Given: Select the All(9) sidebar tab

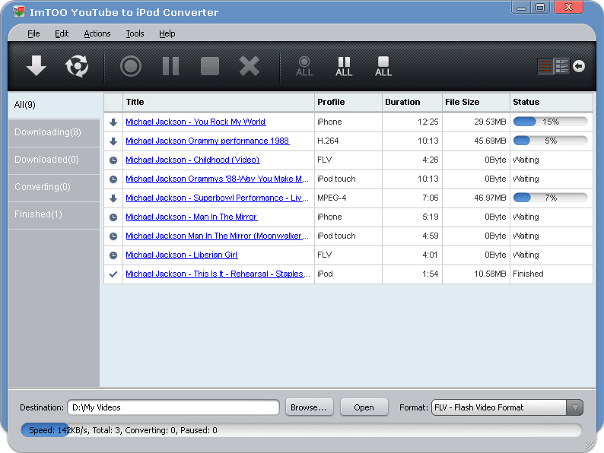Looking at the screenshot, I should pos(54,105).
